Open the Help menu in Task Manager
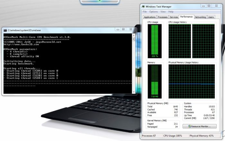The width and height of the screenshot is (225, 141). point(171,12)
